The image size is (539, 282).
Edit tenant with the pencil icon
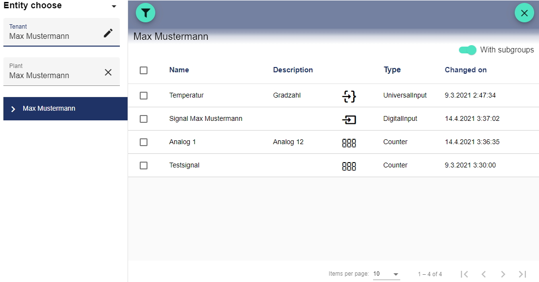pos(108,33)
